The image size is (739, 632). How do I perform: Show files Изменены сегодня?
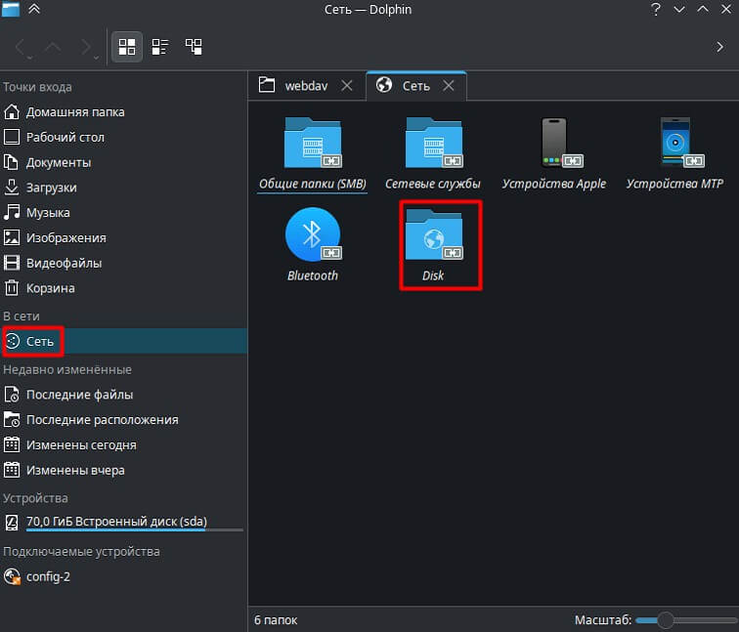[123, 445]
